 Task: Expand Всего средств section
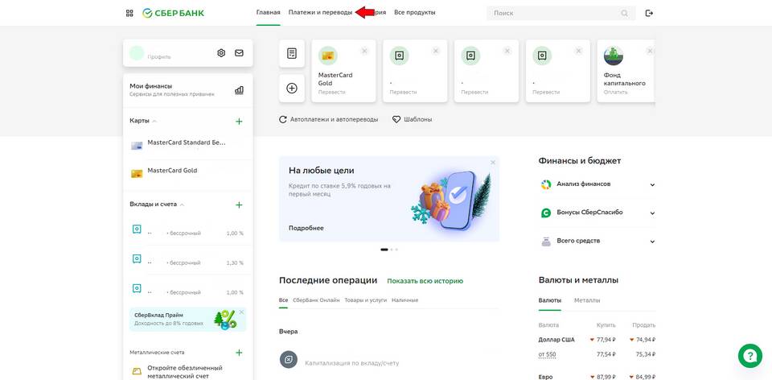[652, 242]
